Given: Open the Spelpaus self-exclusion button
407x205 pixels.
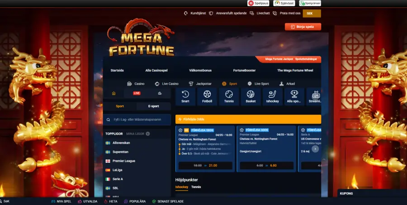Looking at the screenshot, I should click(258, 3).
